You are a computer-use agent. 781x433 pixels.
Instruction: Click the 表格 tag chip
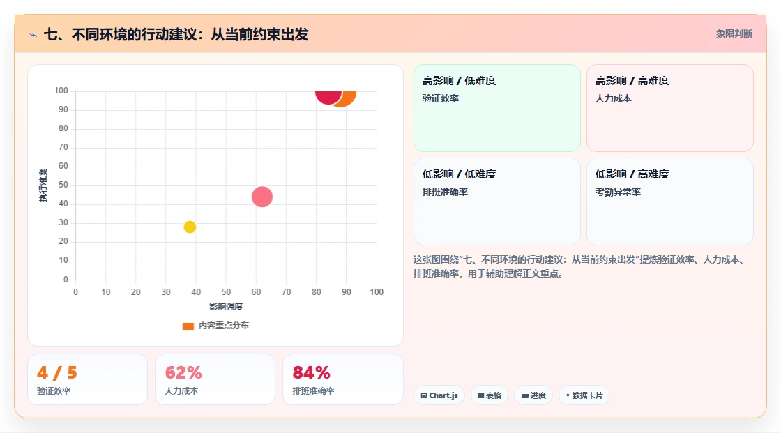tap(490, 395)
